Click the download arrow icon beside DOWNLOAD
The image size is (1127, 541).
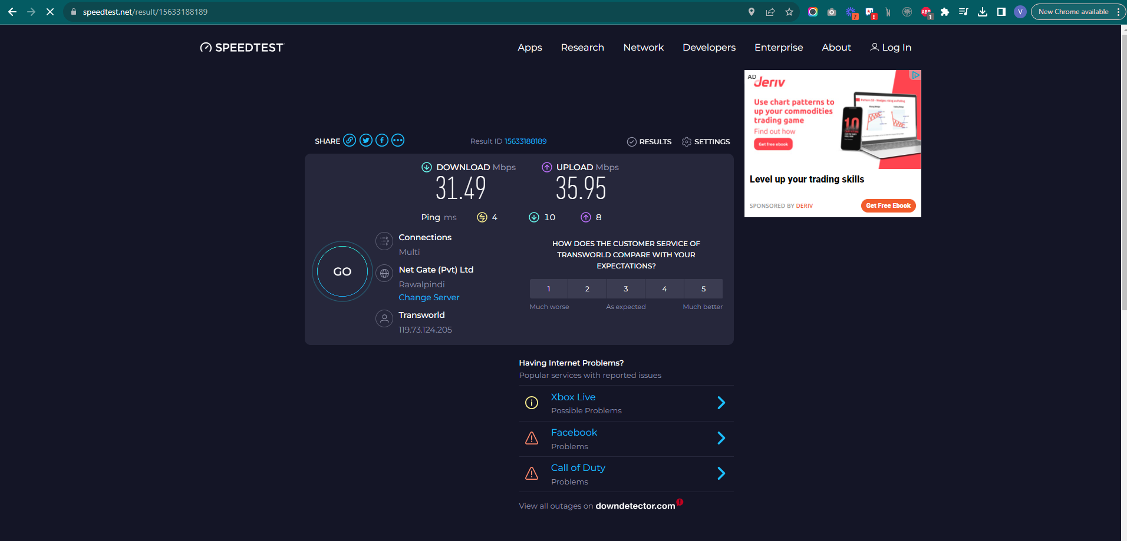pyautogui.click(x=427, y=167)
